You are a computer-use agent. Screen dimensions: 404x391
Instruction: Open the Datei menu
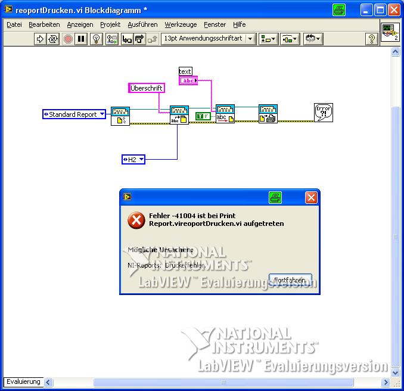(14, 25)
